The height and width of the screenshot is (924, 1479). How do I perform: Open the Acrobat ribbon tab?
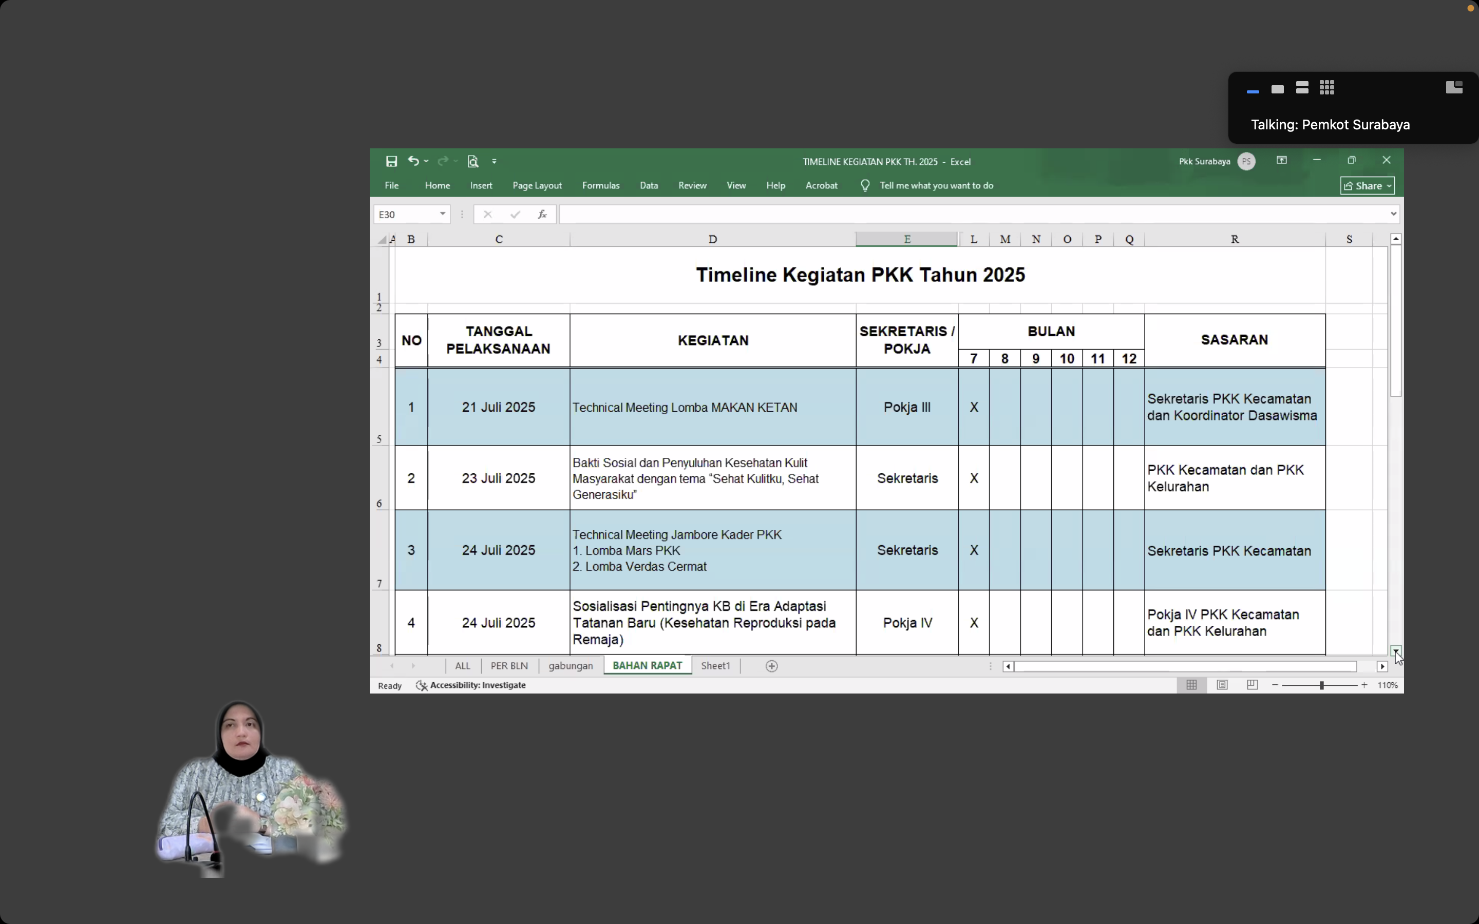click(x=821, y=185)
